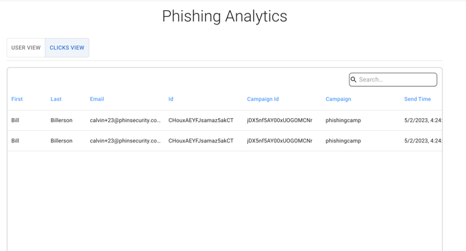Select second row's email cell
The height and width of the screenshot is (251, 466).
point(125,141)
